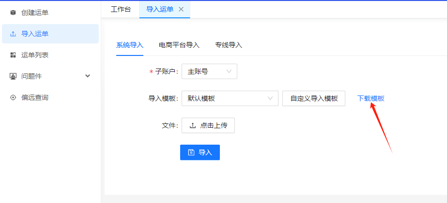Click the 自定义导入模板 button
447x203 pixels.
(x=314, y=98)
